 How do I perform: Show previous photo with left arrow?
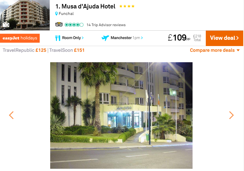coord(11,115)
